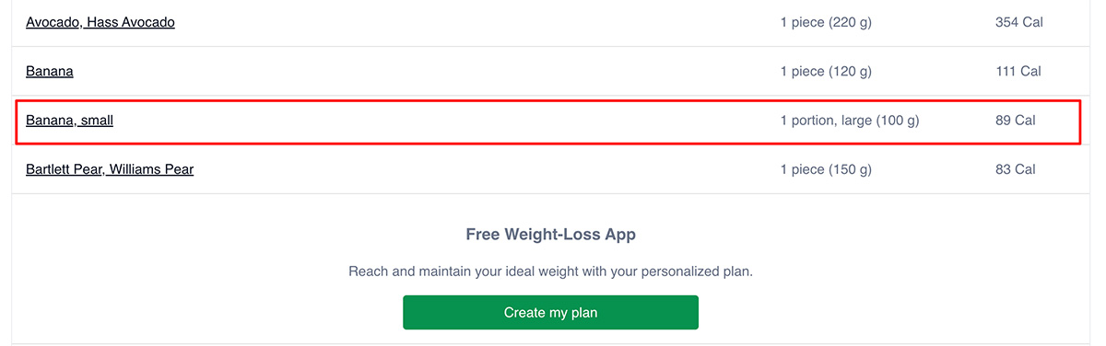The height and width of the screenshot is (346, 1106).
Task: Select the red-outlined highlighted table row
Action: [x=547, y=121]
